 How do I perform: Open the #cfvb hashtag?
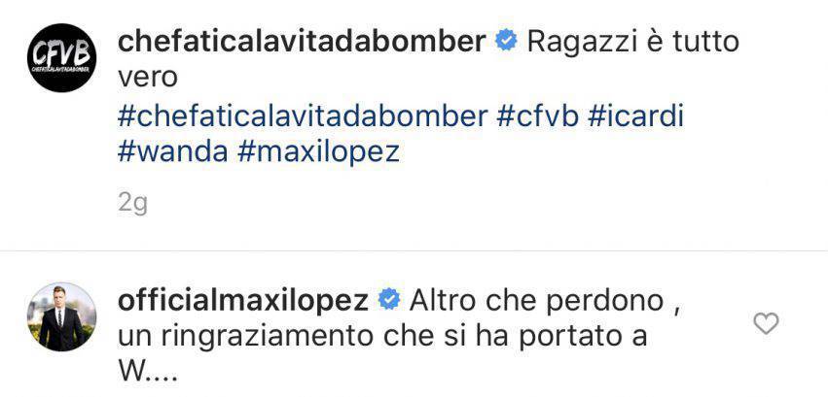(537, 116)
